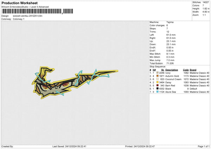Click the Last Saved timestamp 24/12/2024 09:22:41

point(76,147)
